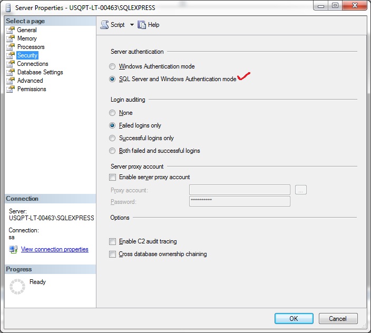Open the General page

[x=27, y=30]
